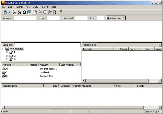The height and width of the screenshot is (114, 163).
Task: Click the Quickconnect button
Action: (x=114, y=18)
